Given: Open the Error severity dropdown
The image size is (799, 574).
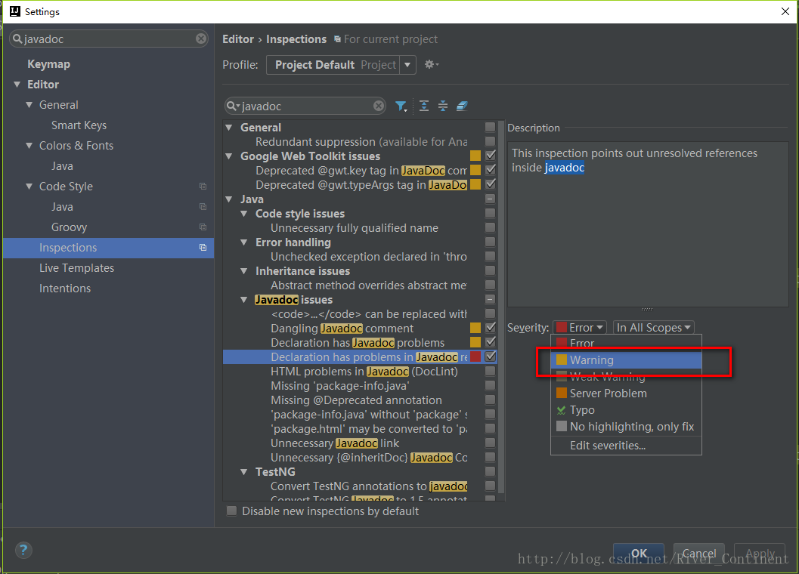Looking at the screenshot, I should (x=579, y=328).
